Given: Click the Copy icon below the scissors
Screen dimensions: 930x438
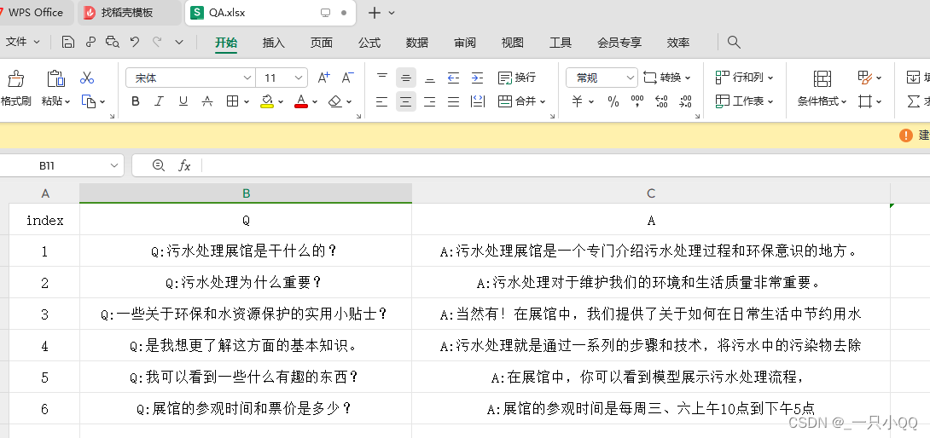Looking at the screenshot, I should click(x=89, y=102).
